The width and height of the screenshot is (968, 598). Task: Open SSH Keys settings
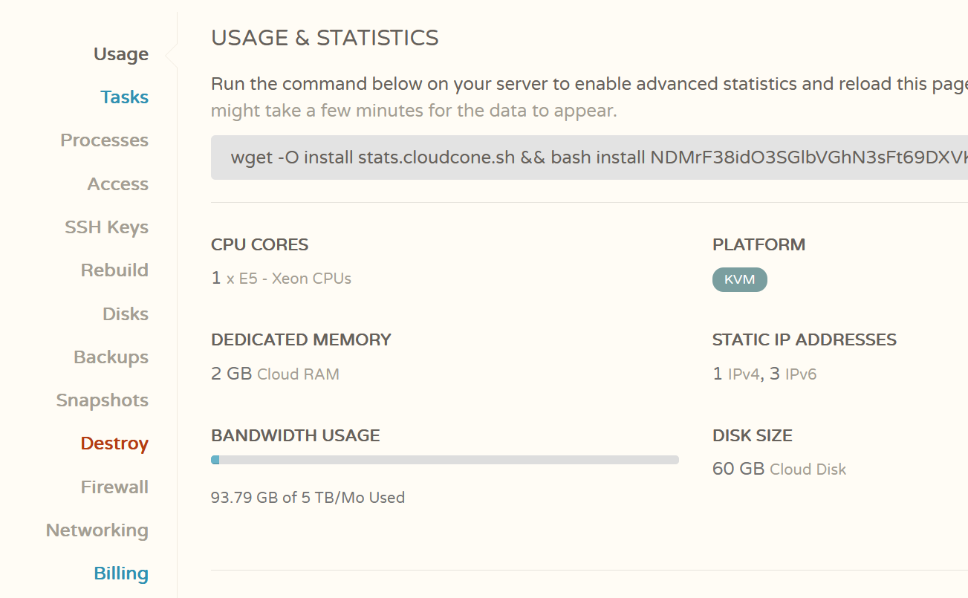107,227
